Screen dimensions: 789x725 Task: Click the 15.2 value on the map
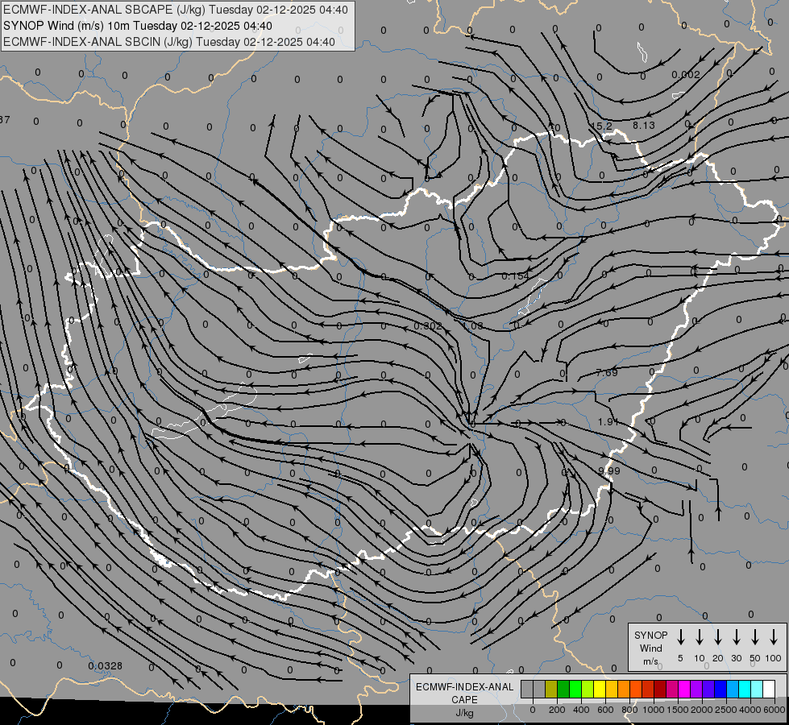(x=602, y=126)
